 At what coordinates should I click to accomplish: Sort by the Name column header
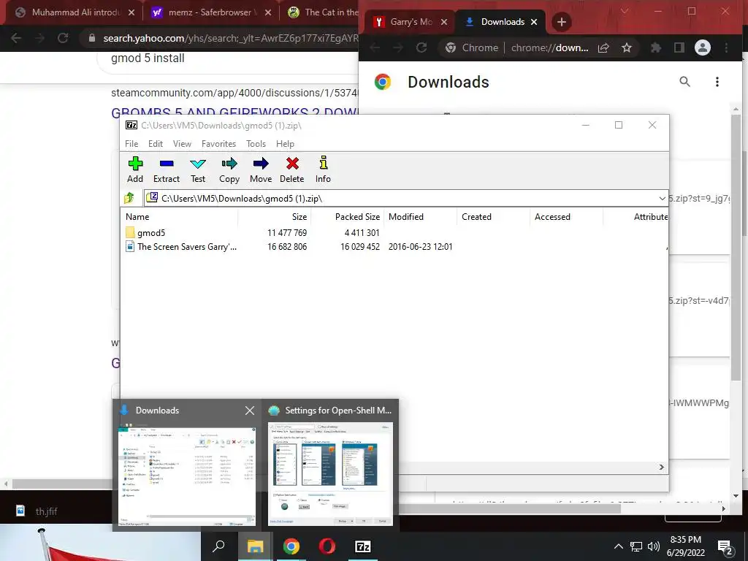pyautogui.click(x=180, y=216)
